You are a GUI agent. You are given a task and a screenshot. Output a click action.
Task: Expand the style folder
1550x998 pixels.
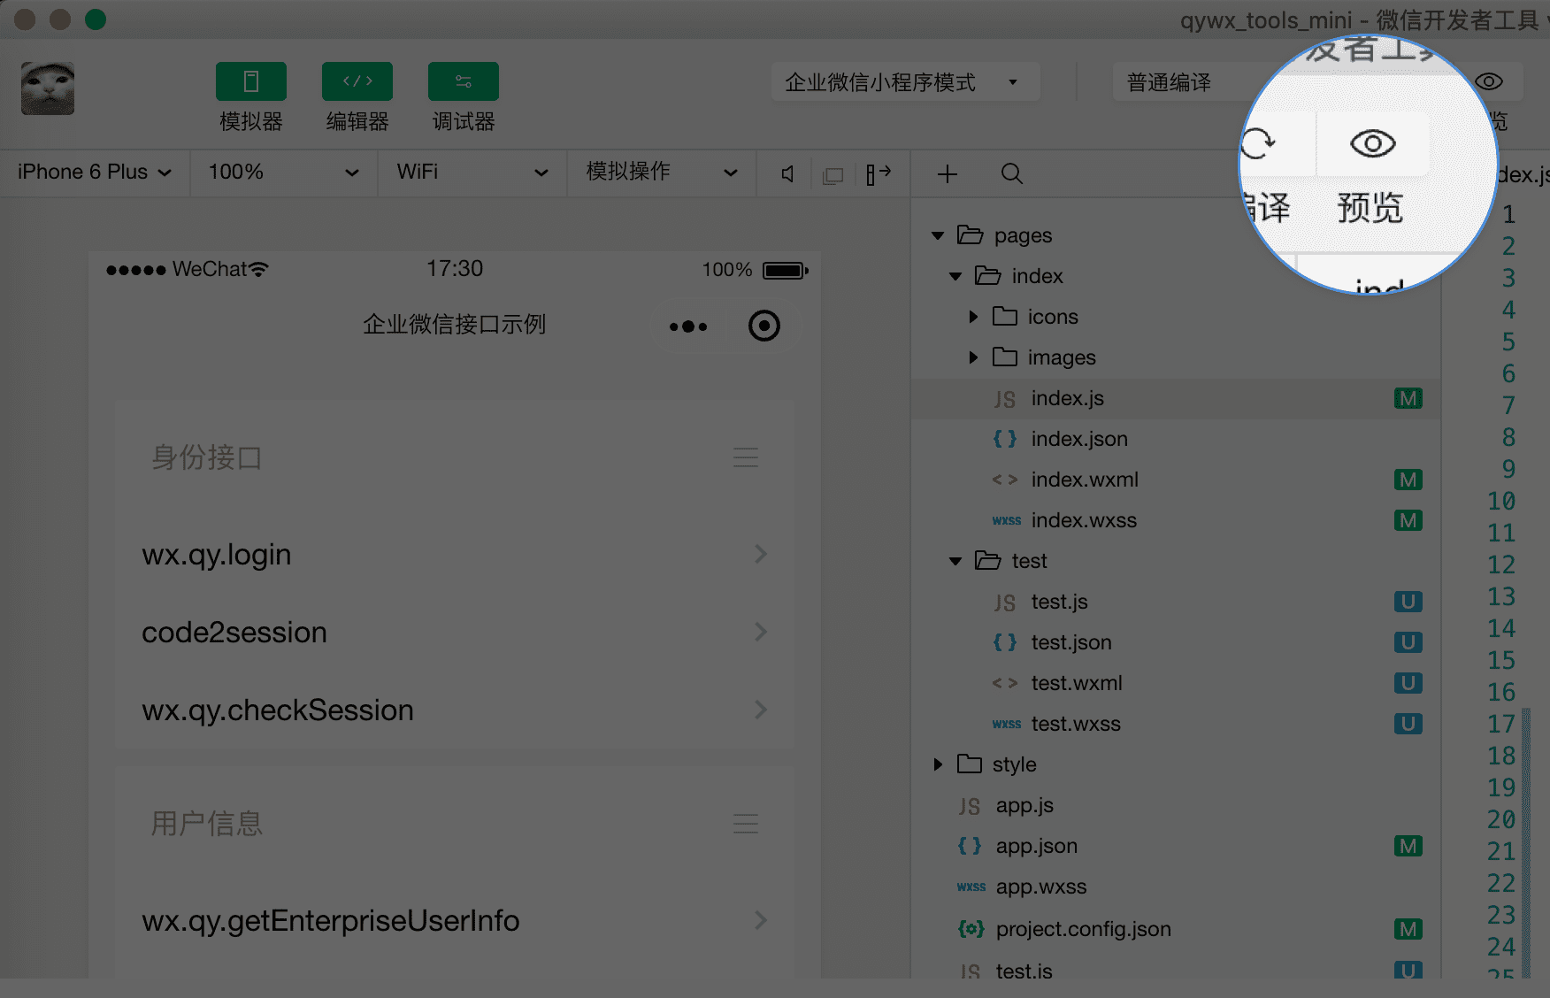(938, 764)
